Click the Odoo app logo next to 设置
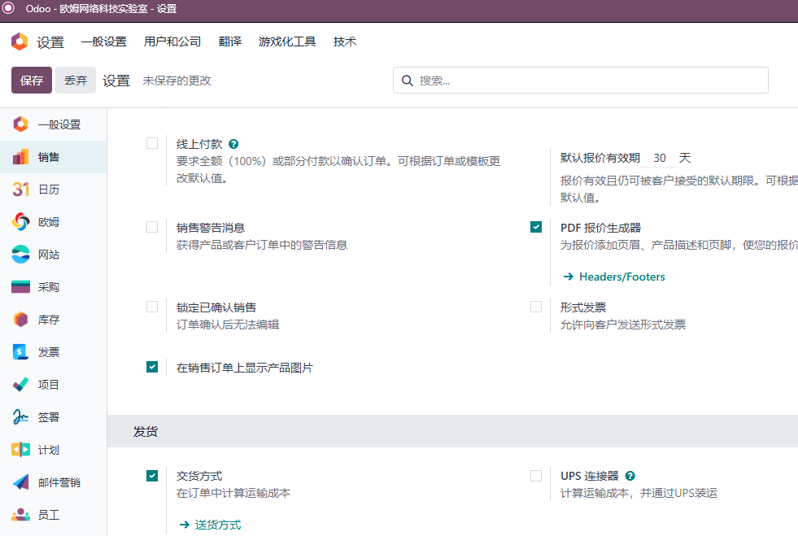 (x=20, y=41)
